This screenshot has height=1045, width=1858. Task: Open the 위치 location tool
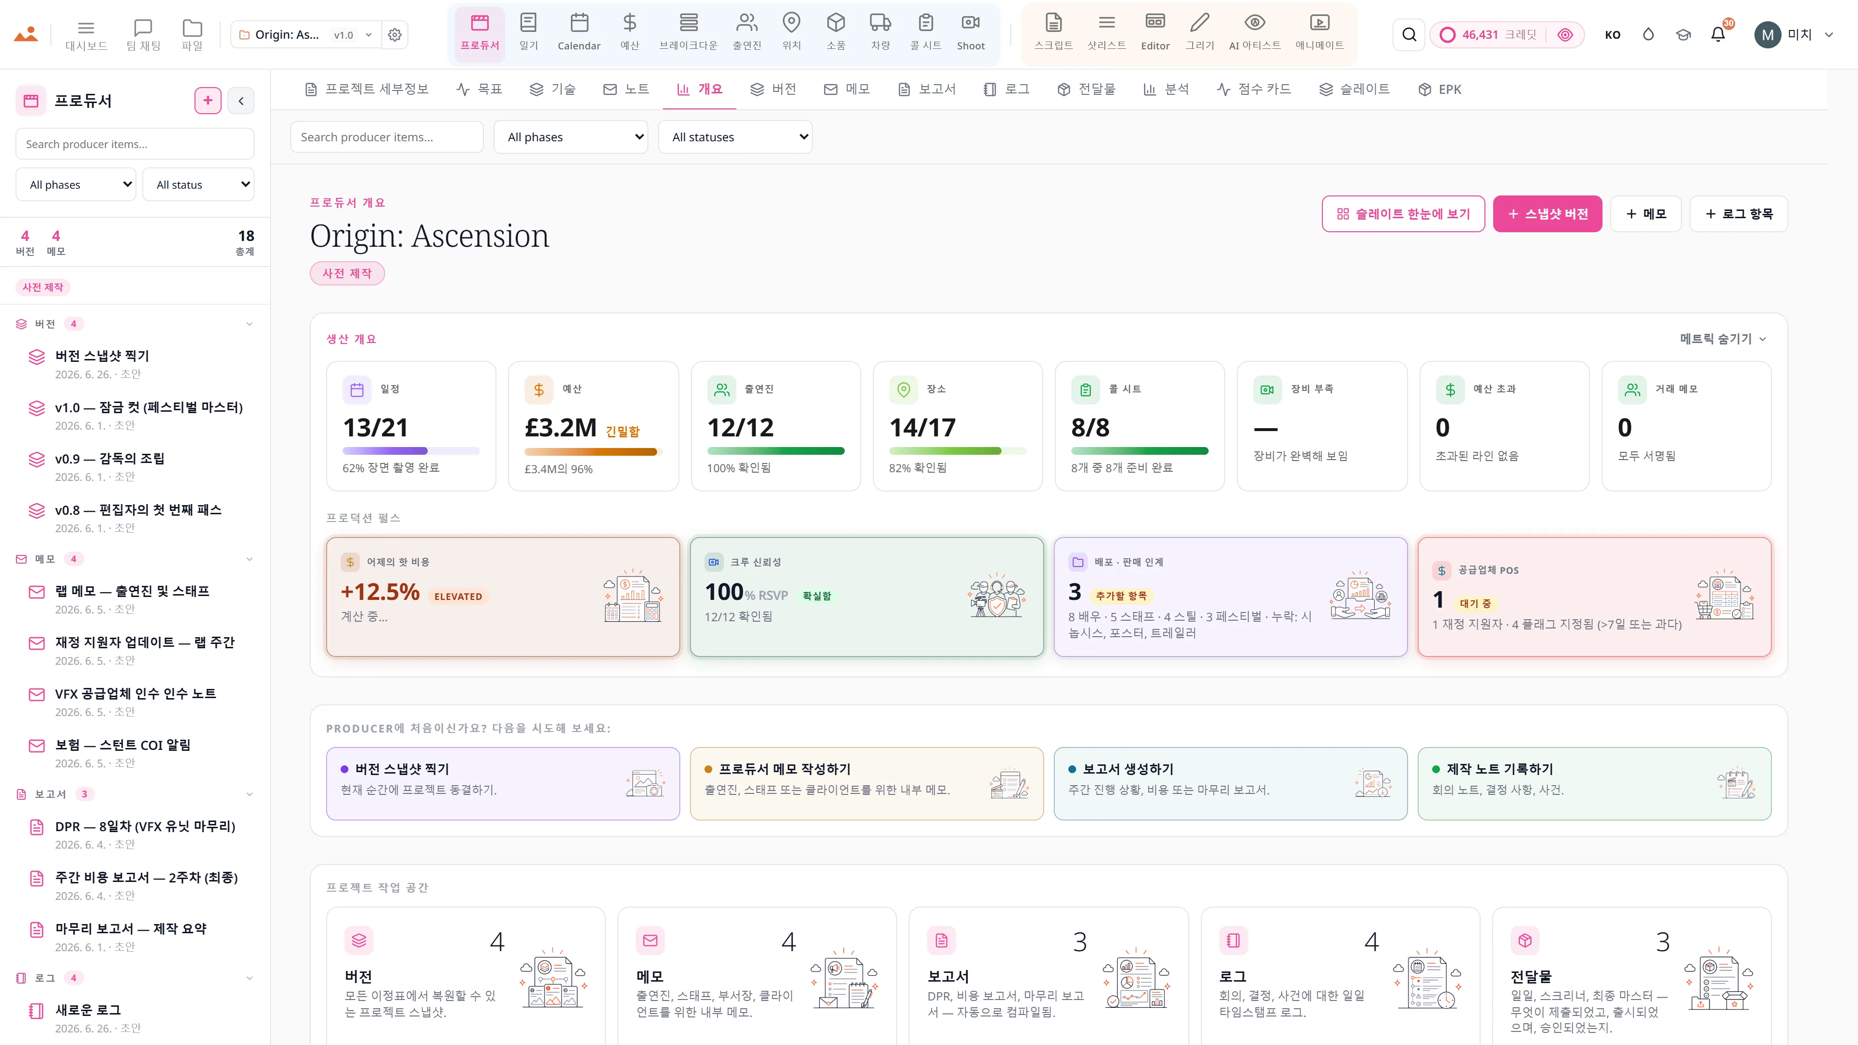pyautogui.click(x=791, y=32)
